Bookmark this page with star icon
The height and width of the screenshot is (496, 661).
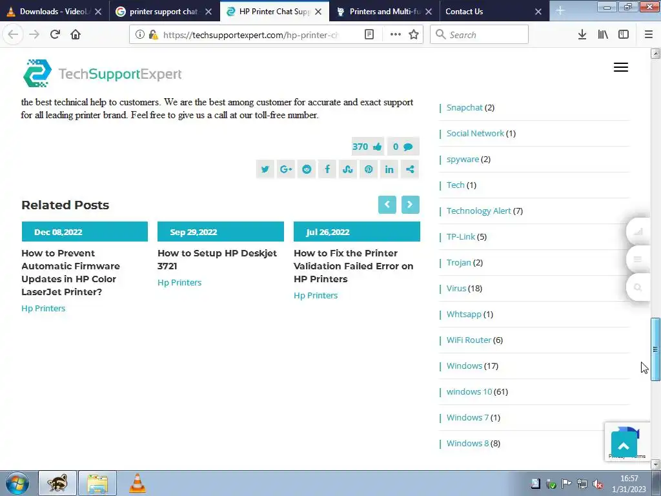[x=414, y=34]
